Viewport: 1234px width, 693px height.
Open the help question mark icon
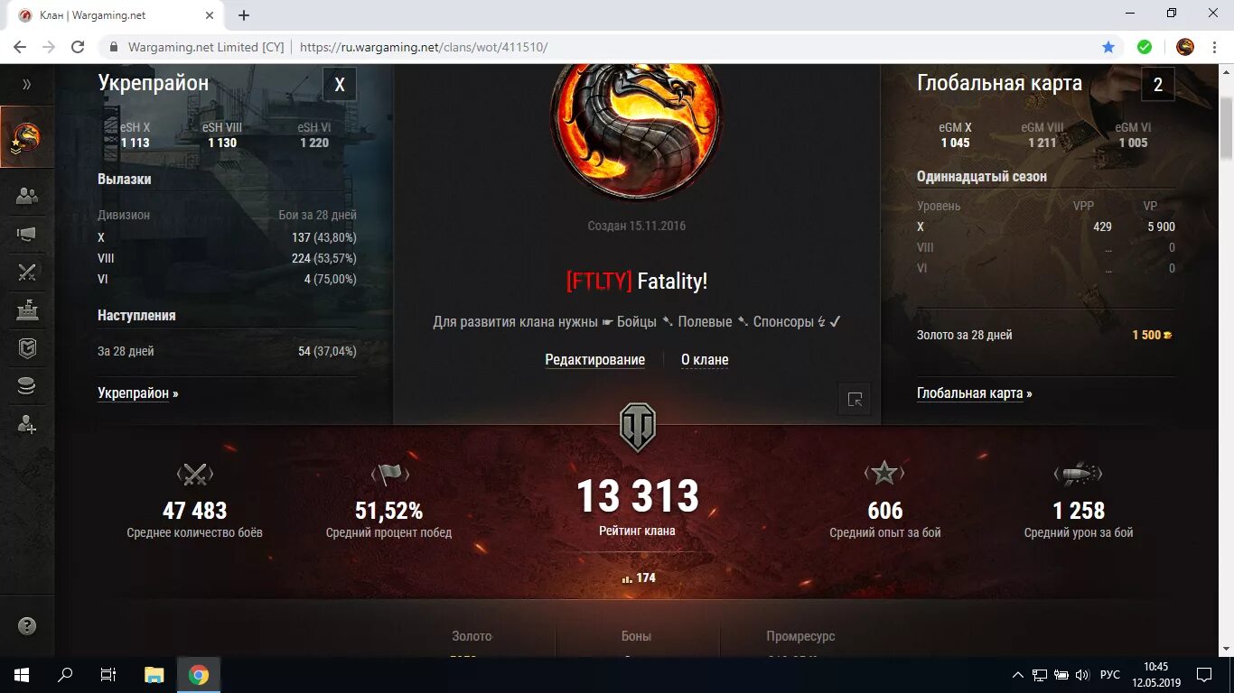pyautogui.click(x=27, y=625)
